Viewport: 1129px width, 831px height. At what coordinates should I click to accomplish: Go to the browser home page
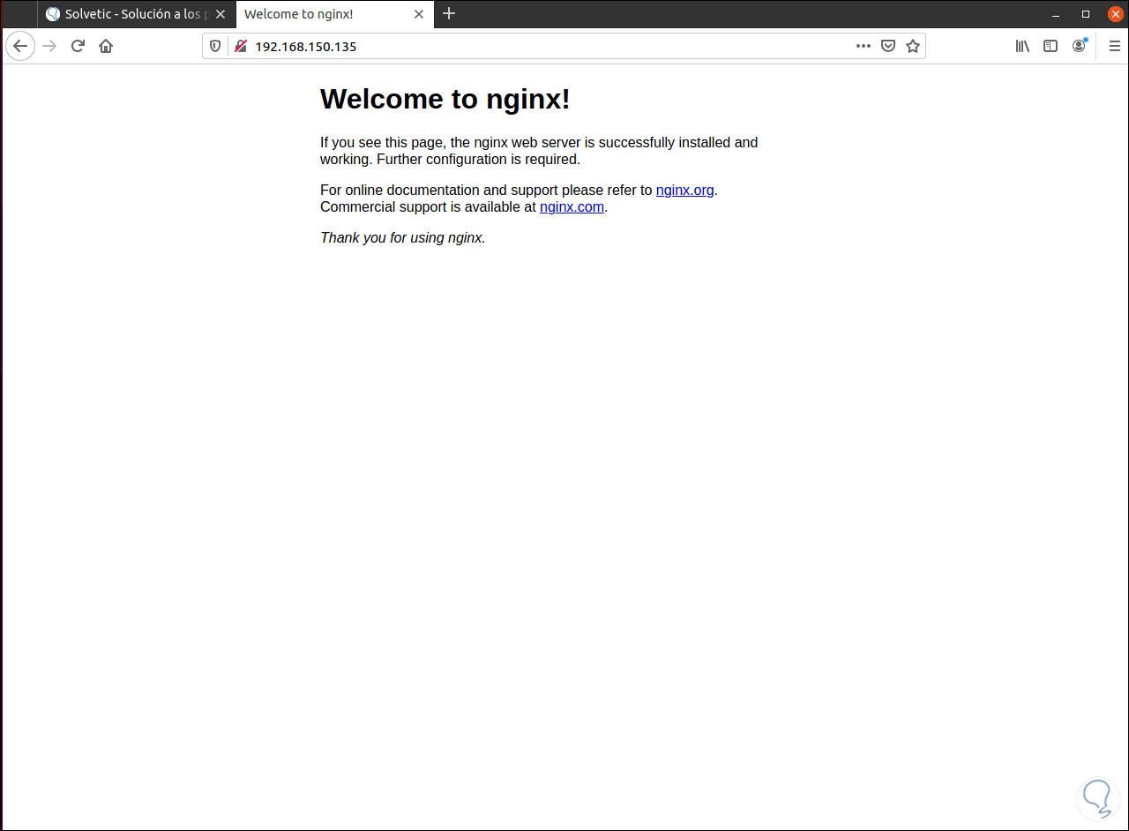pos(106,46)
